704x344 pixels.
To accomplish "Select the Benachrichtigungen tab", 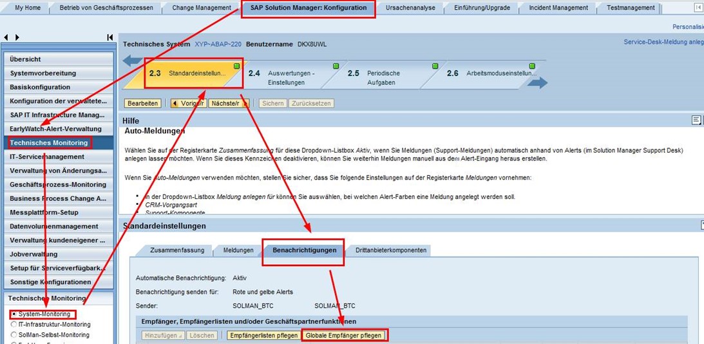I will coord(304,250).
